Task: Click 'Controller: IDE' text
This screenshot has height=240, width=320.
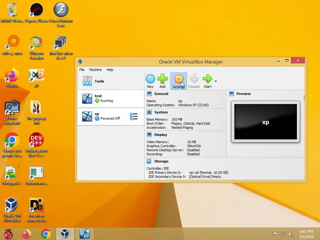Action: click(x=158, y=168)
